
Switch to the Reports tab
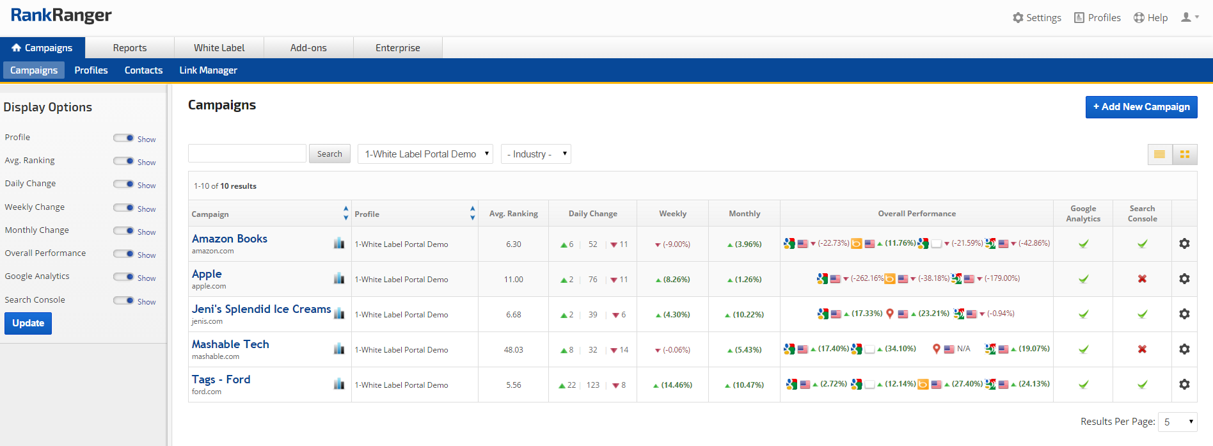pyautogui.click(x=130, y=48)
